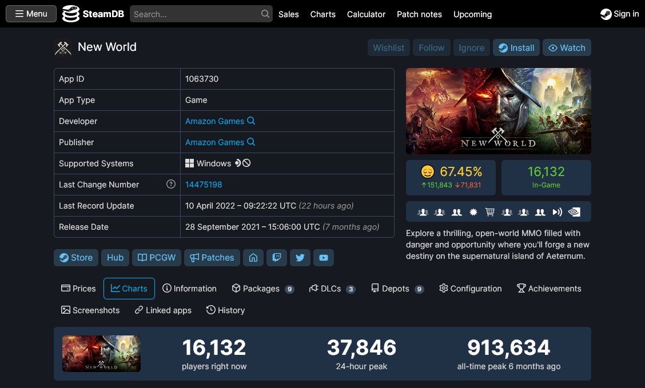Screen dimensions: 645x388
Task: Click the rating face emoji icon
Action: (x=427, y=171)
